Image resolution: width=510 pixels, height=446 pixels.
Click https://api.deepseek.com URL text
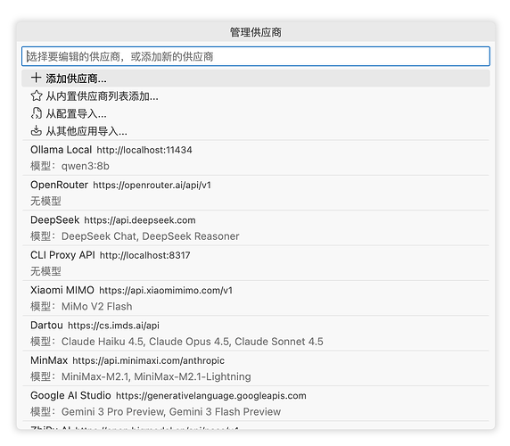[x=140, y=220]
